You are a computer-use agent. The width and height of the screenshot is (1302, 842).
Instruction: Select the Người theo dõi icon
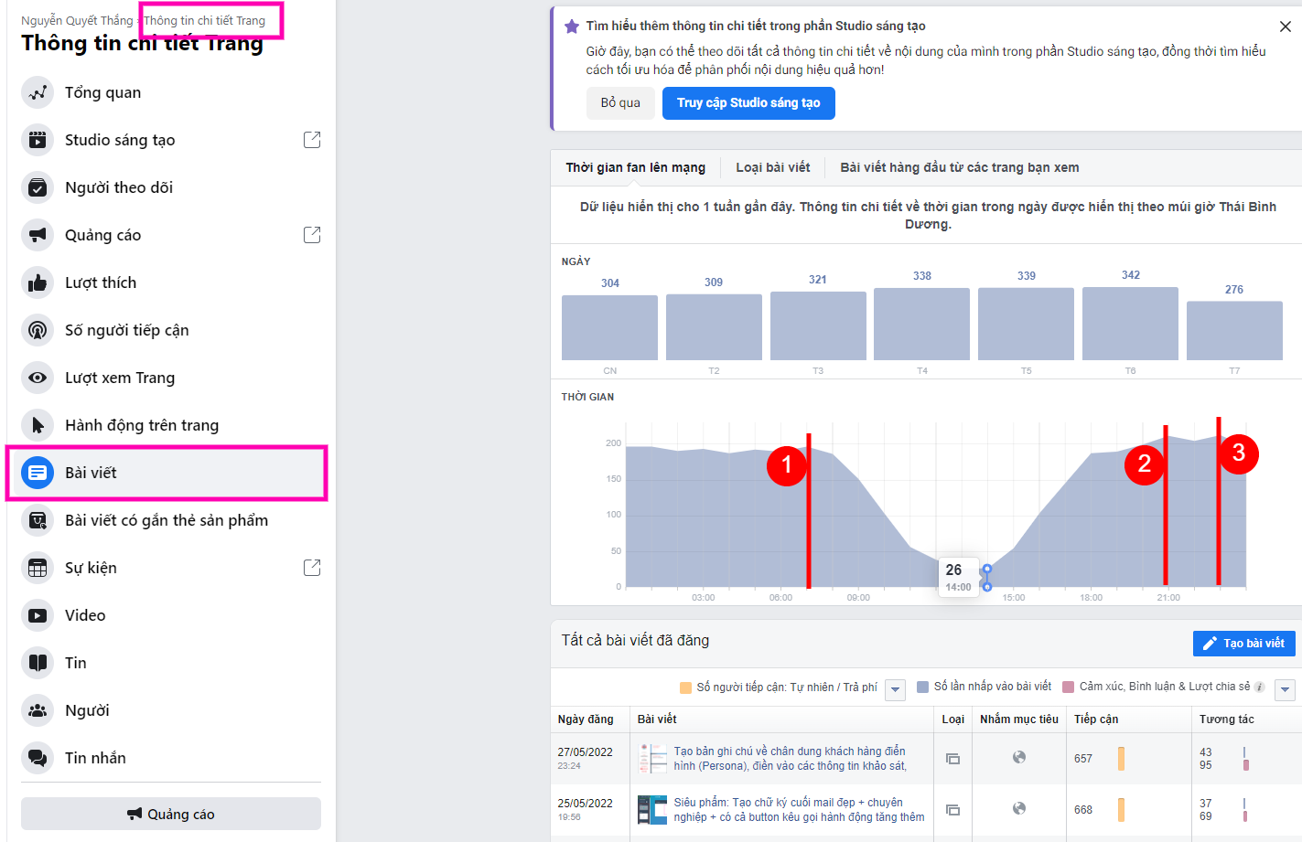click(38, 187)
